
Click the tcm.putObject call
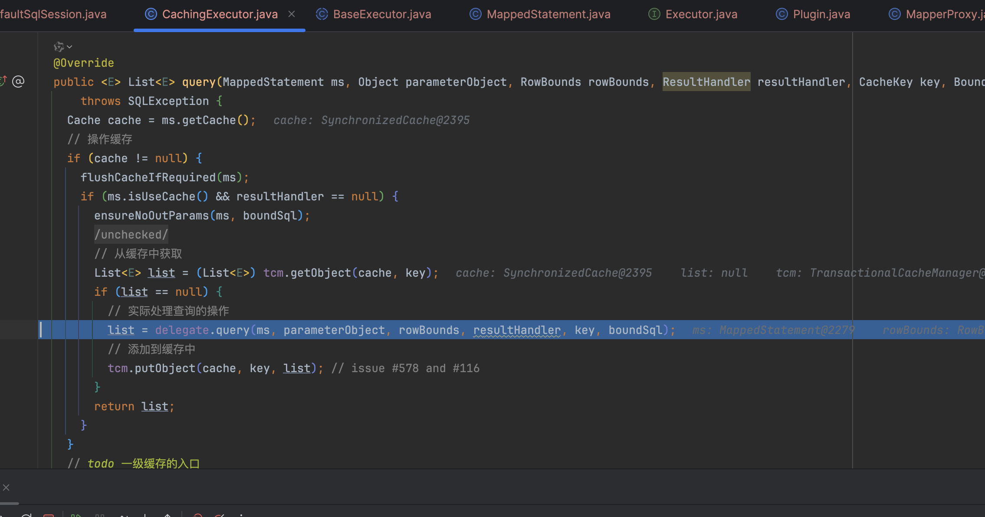click(151, 368)
